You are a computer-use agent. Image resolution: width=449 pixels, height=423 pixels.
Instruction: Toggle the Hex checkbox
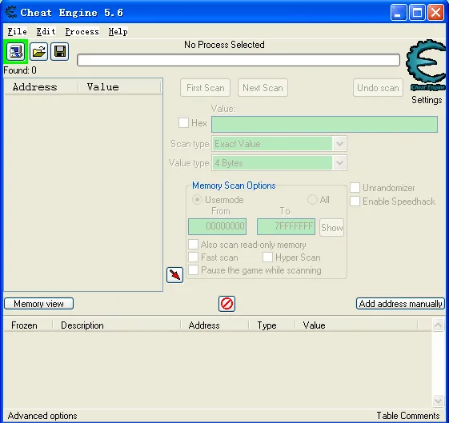[183, 123]
